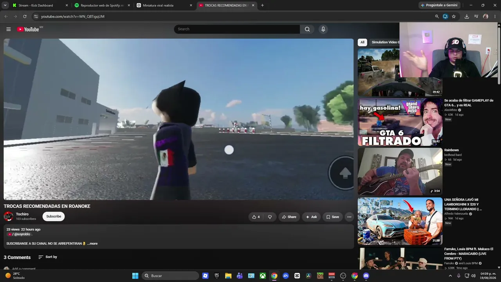Open the 'UNA SEÑORA LAVÓ MI LAMBORGHINI' video title
501x282 pixels.
coord(463,204)
